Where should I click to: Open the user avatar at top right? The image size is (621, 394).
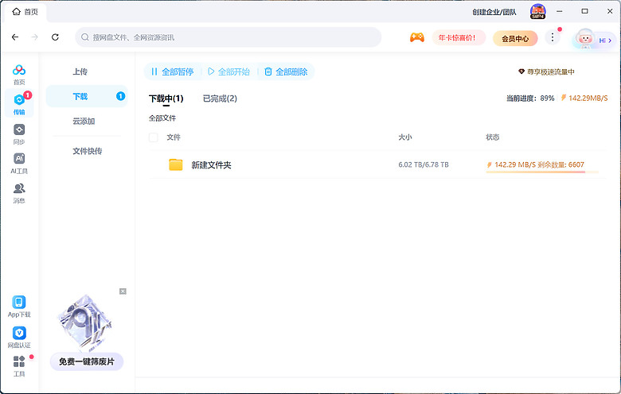538,11
